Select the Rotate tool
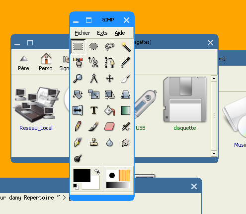This screenshot has width=246, height=214. [x=78, y=95]
